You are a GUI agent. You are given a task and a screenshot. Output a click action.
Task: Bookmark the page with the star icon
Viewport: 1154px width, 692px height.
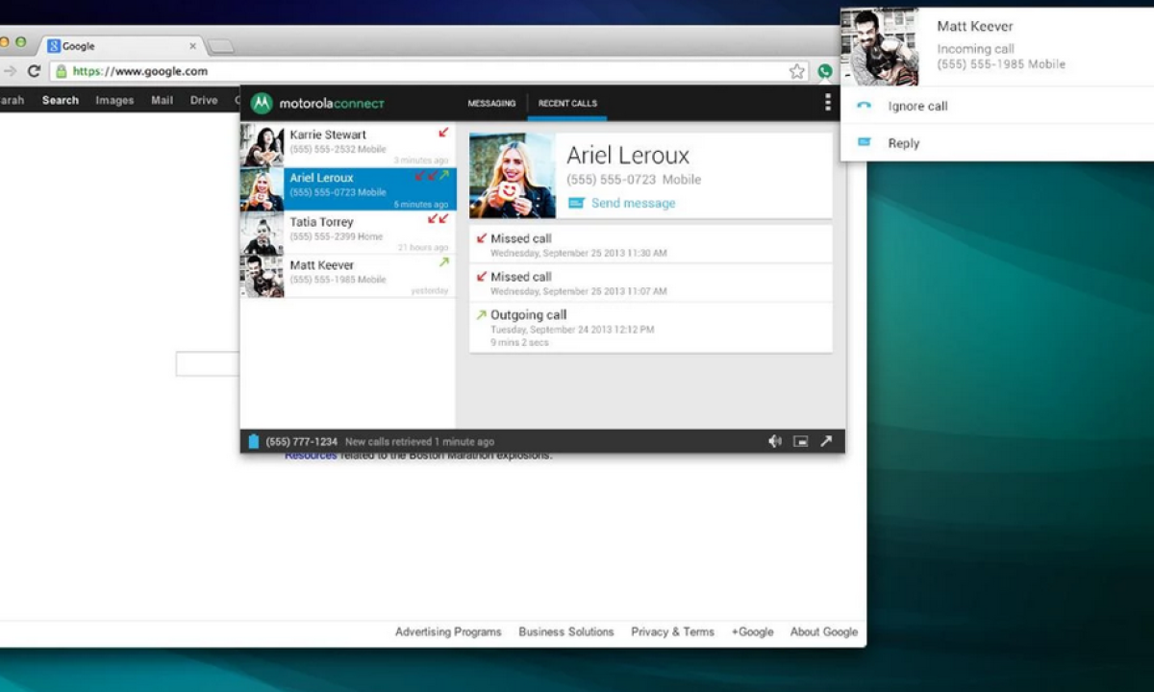pos(796,71)
